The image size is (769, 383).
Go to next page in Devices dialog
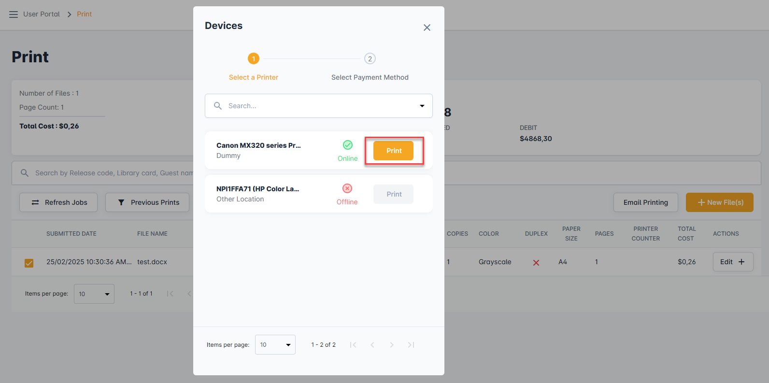coord(391,345)
